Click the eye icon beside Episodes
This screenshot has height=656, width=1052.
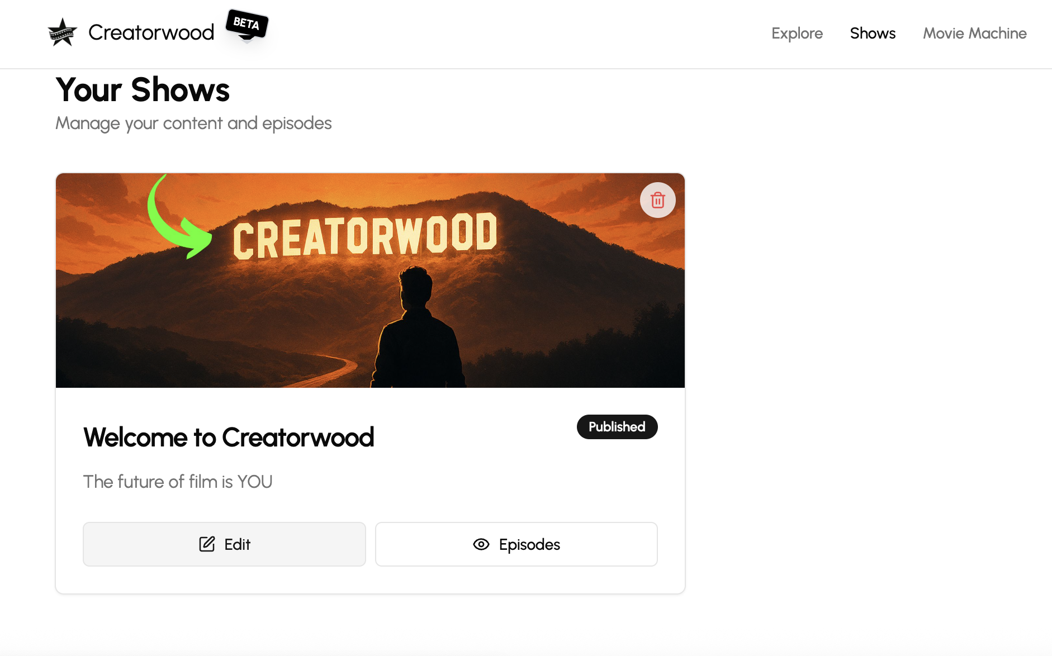point(481,544)
